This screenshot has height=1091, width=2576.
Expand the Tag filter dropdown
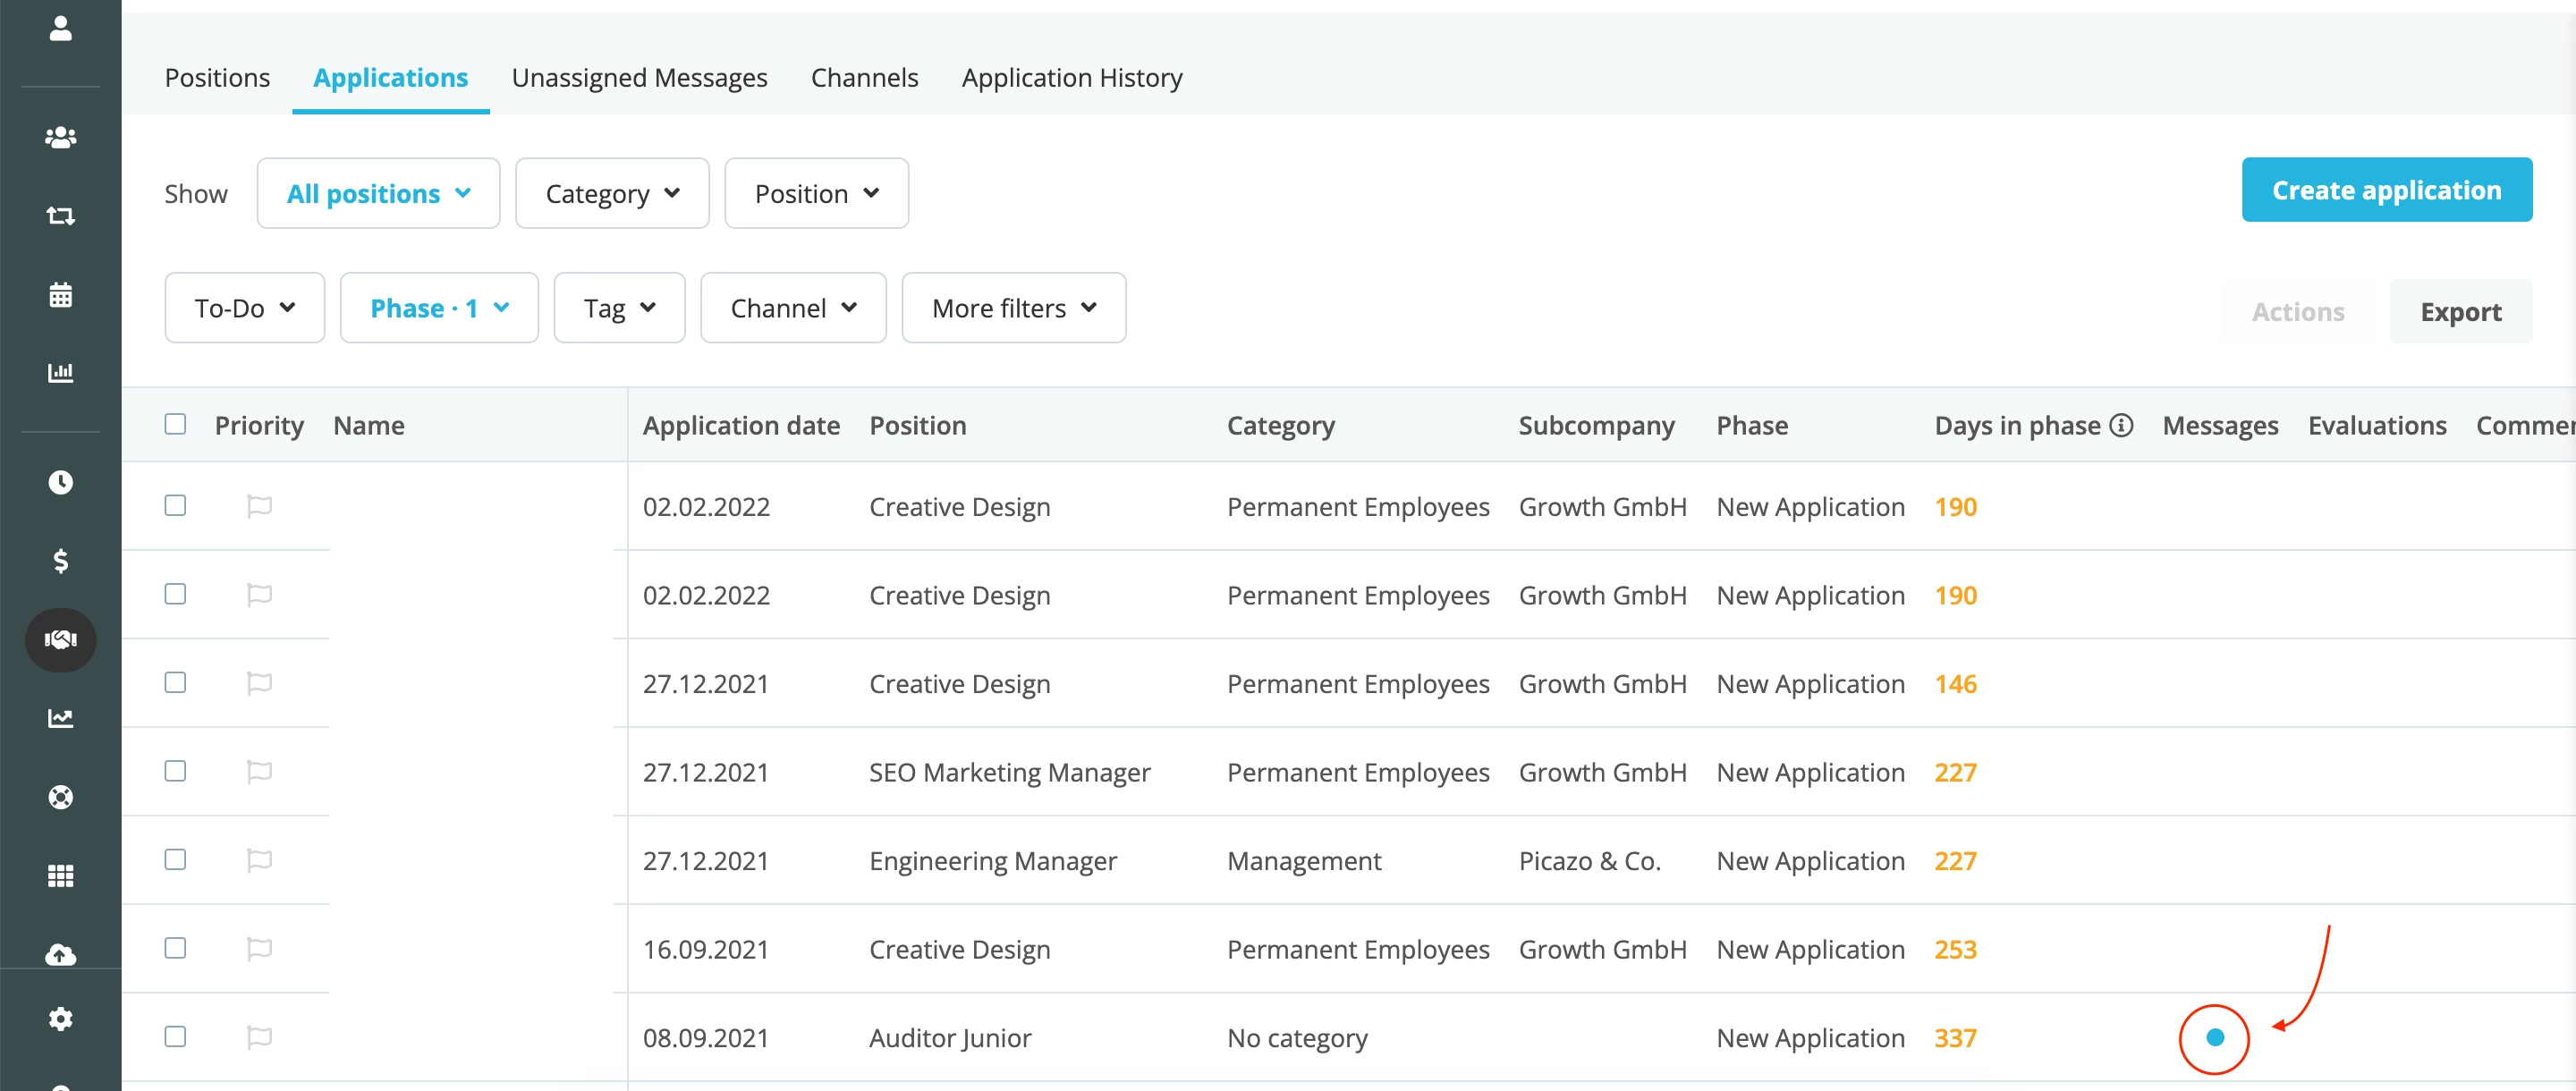pos(619,308)
